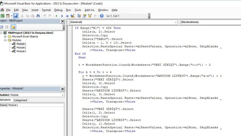Open the Edit menu
This screenshot has height=136, width=241.
[16, 10]
